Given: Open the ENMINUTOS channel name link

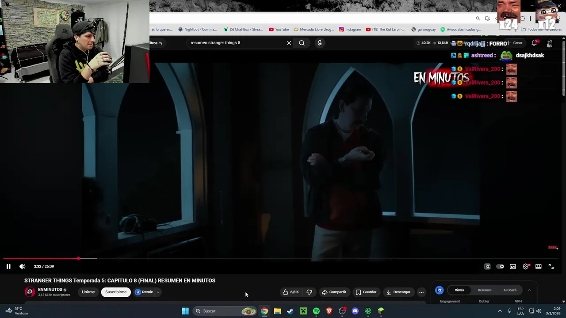Looking at the screenshot, I should [50, 290].
